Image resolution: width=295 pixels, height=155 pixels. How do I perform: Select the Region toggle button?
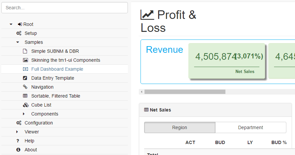coord(180,127)
